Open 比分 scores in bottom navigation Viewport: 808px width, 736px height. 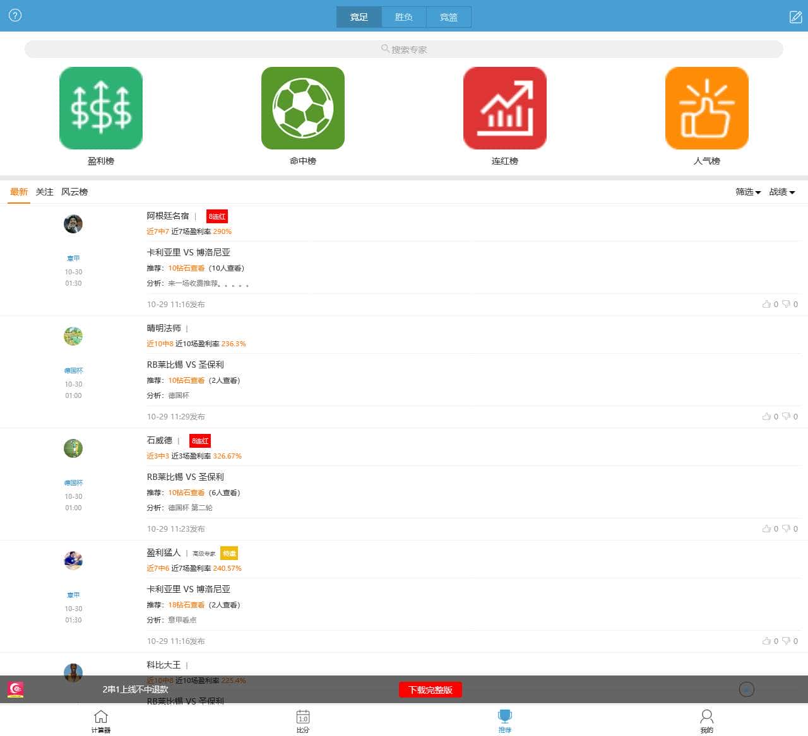303,721
